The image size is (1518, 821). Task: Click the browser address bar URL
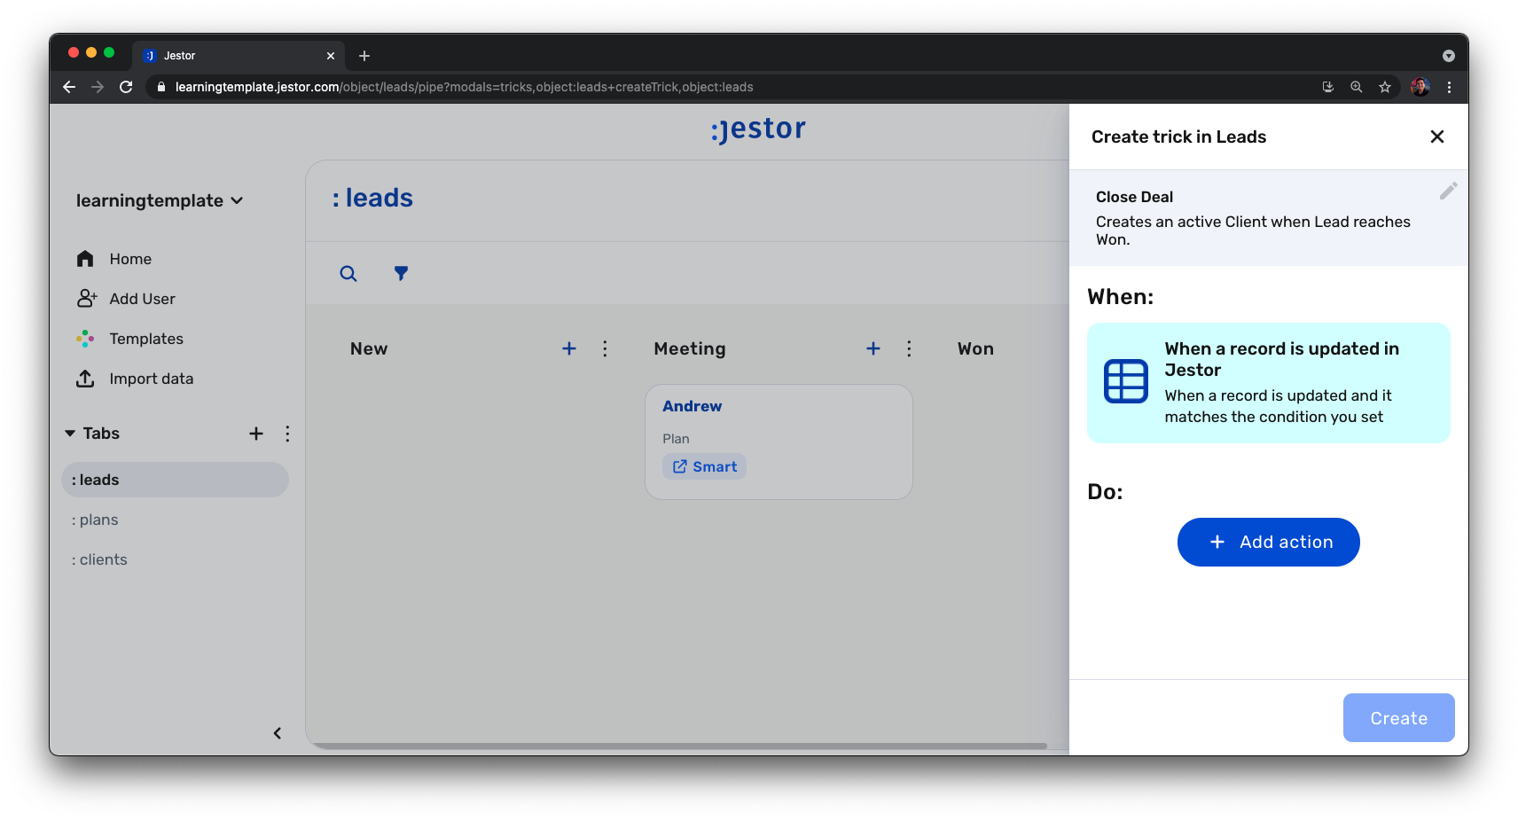click(x=465, y=87)
